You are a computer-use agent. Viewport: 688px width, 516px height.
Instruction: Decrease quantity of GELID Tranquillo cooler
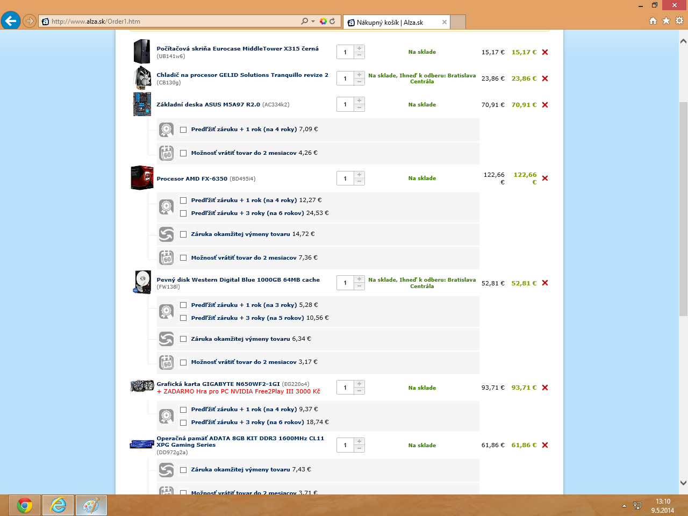tap(360, 82)
